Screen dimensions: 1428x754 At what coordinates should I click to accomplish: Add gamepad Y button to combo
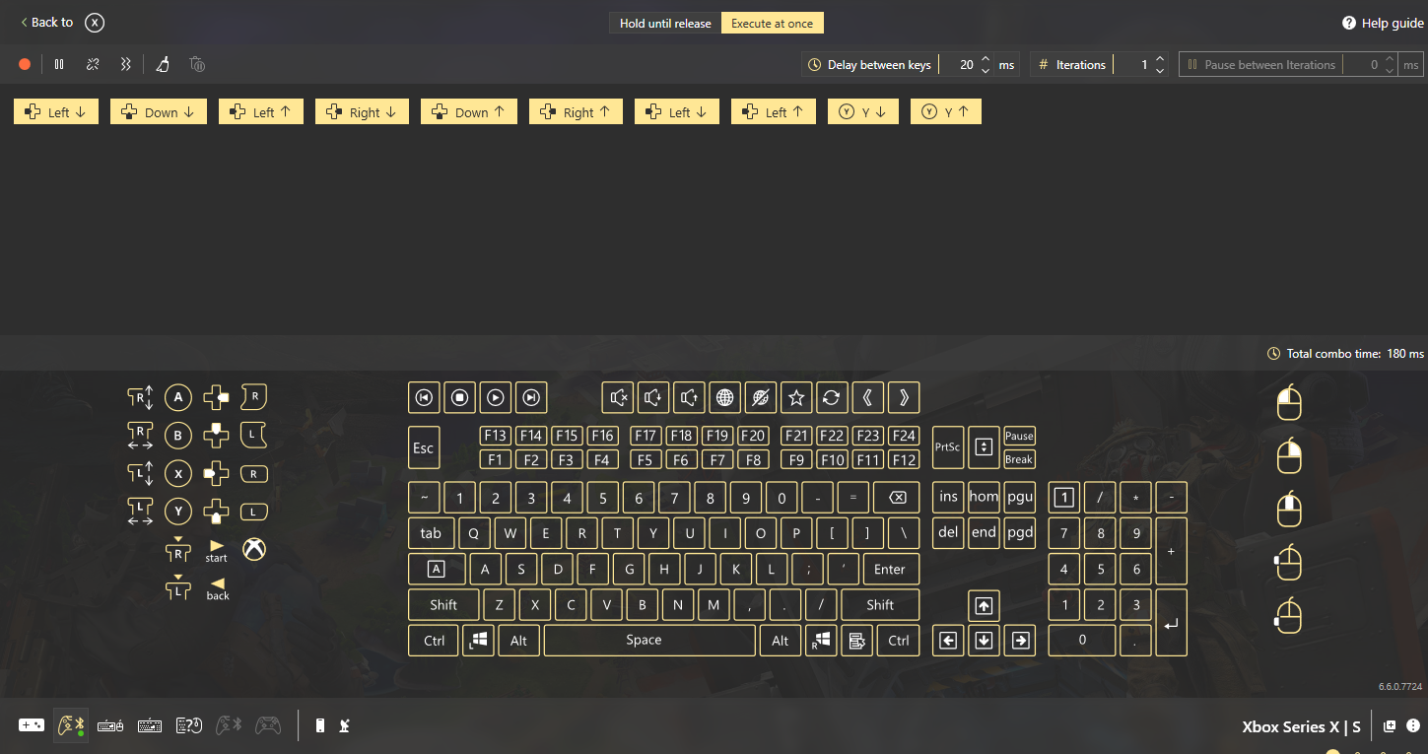[x=177, y=511]
